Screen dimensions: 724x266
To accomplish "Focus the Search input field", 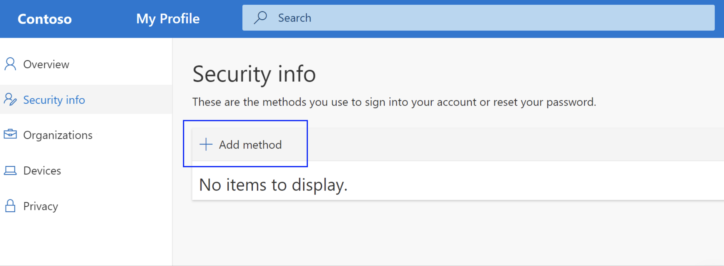I will 478,18.
